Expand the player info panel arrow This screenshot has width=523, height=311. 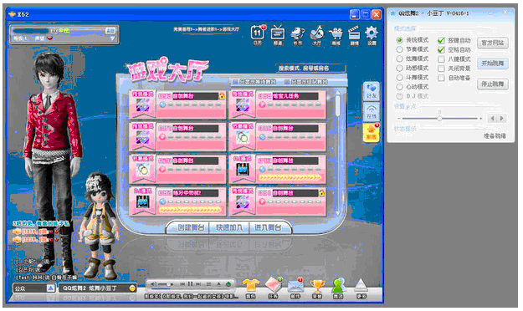click(112, 38)
